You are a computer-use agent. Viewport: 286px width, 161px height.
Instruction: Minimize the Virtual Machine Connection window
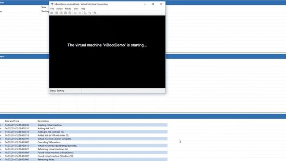click(145, 4)
